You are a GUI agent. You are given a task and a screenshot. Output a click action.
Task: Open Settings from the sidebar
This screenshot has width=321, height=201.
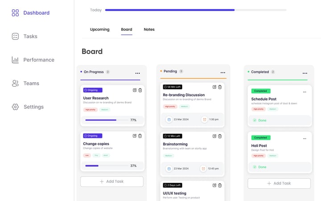tap(33, 107)
